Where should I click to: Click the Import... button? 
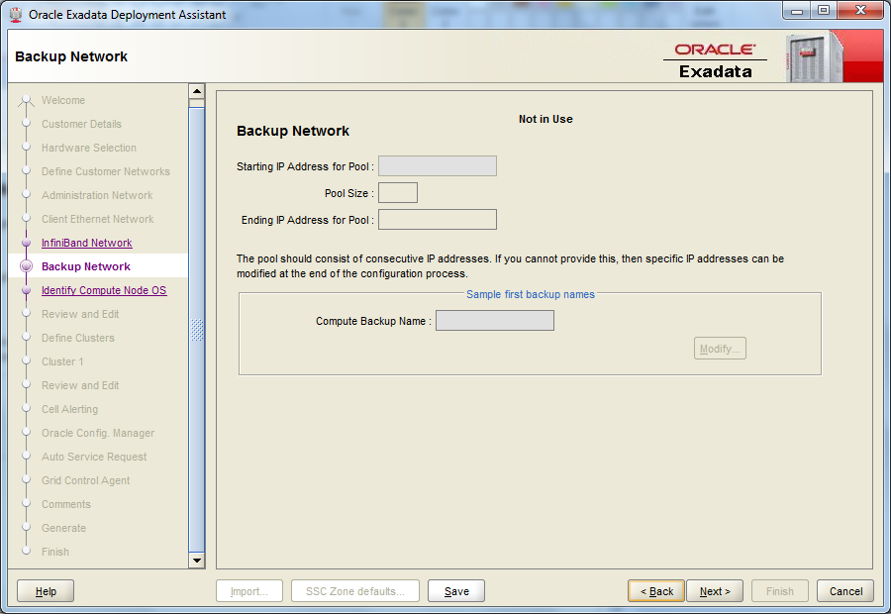click(x=248, y=591)
